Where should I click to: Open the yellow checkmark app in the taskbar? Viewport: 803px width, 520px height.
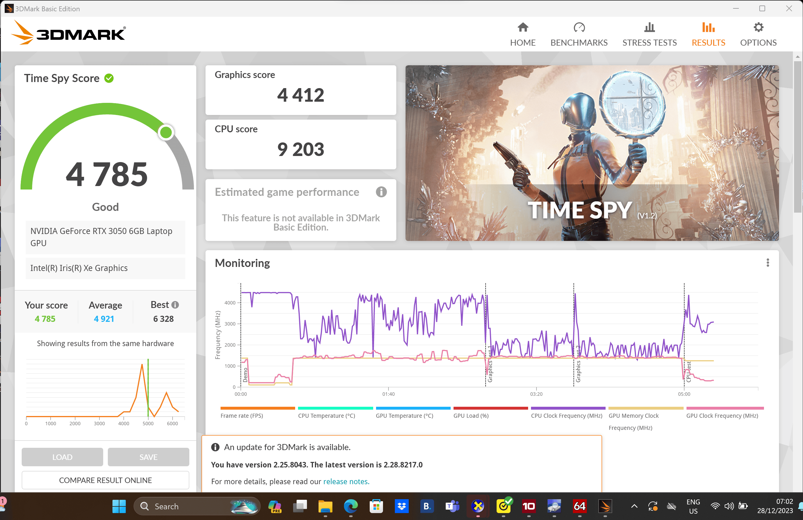504,506
